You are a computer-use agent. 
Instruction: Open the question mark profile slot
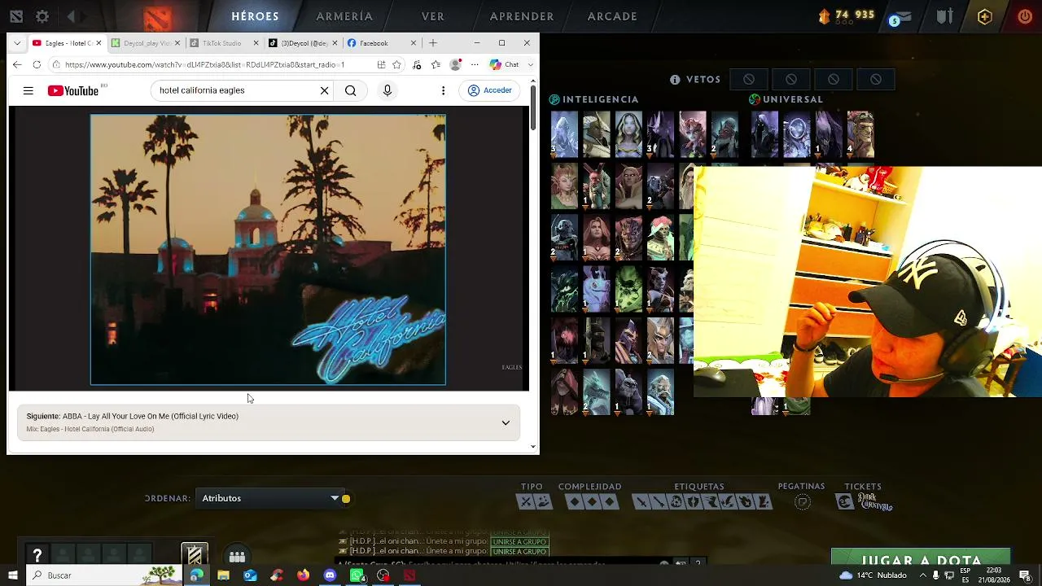click(x=37, y=555)
